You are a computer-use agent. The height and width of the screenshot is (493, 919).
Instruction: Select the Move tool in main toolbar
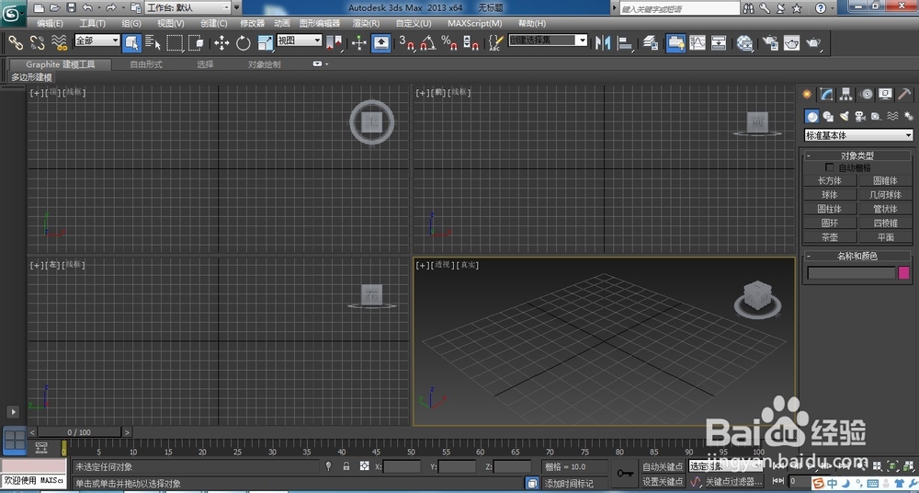point(221,42)
